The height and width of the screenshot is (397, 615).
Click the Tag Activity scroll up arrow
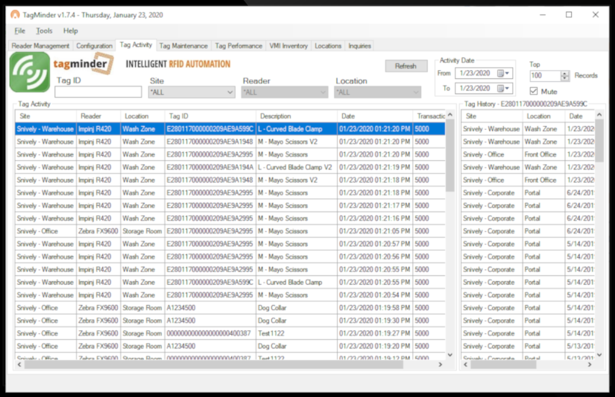pos(450,115)
